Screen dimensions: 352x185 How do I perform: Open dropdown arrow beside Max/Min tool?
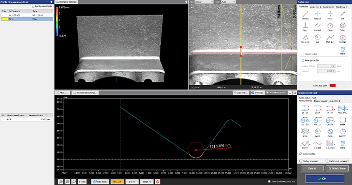pos(347,110)
